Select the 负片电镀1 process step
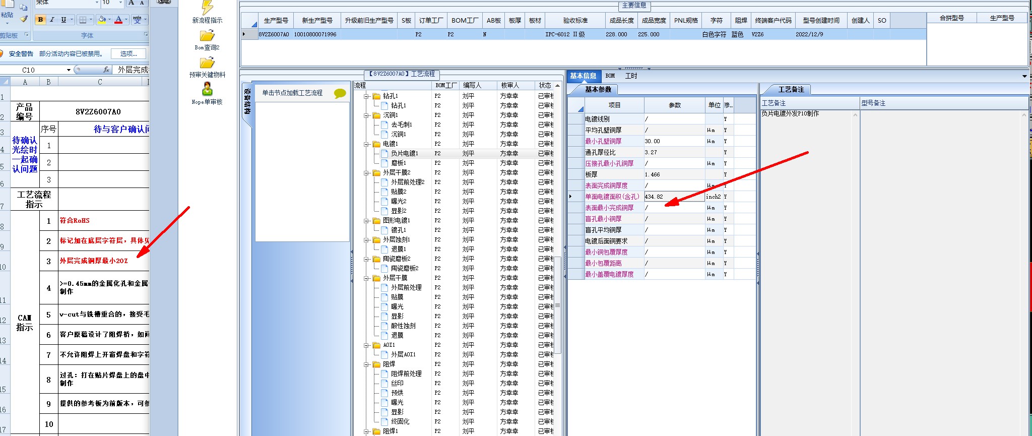Viewport: 1032px width, 436px height. pos(405,153)
